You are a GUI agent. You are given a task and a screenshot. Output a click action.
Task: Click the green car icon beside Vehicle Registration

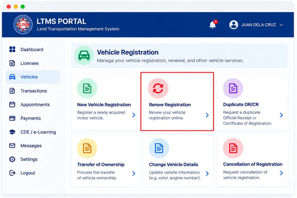point(84,55)
